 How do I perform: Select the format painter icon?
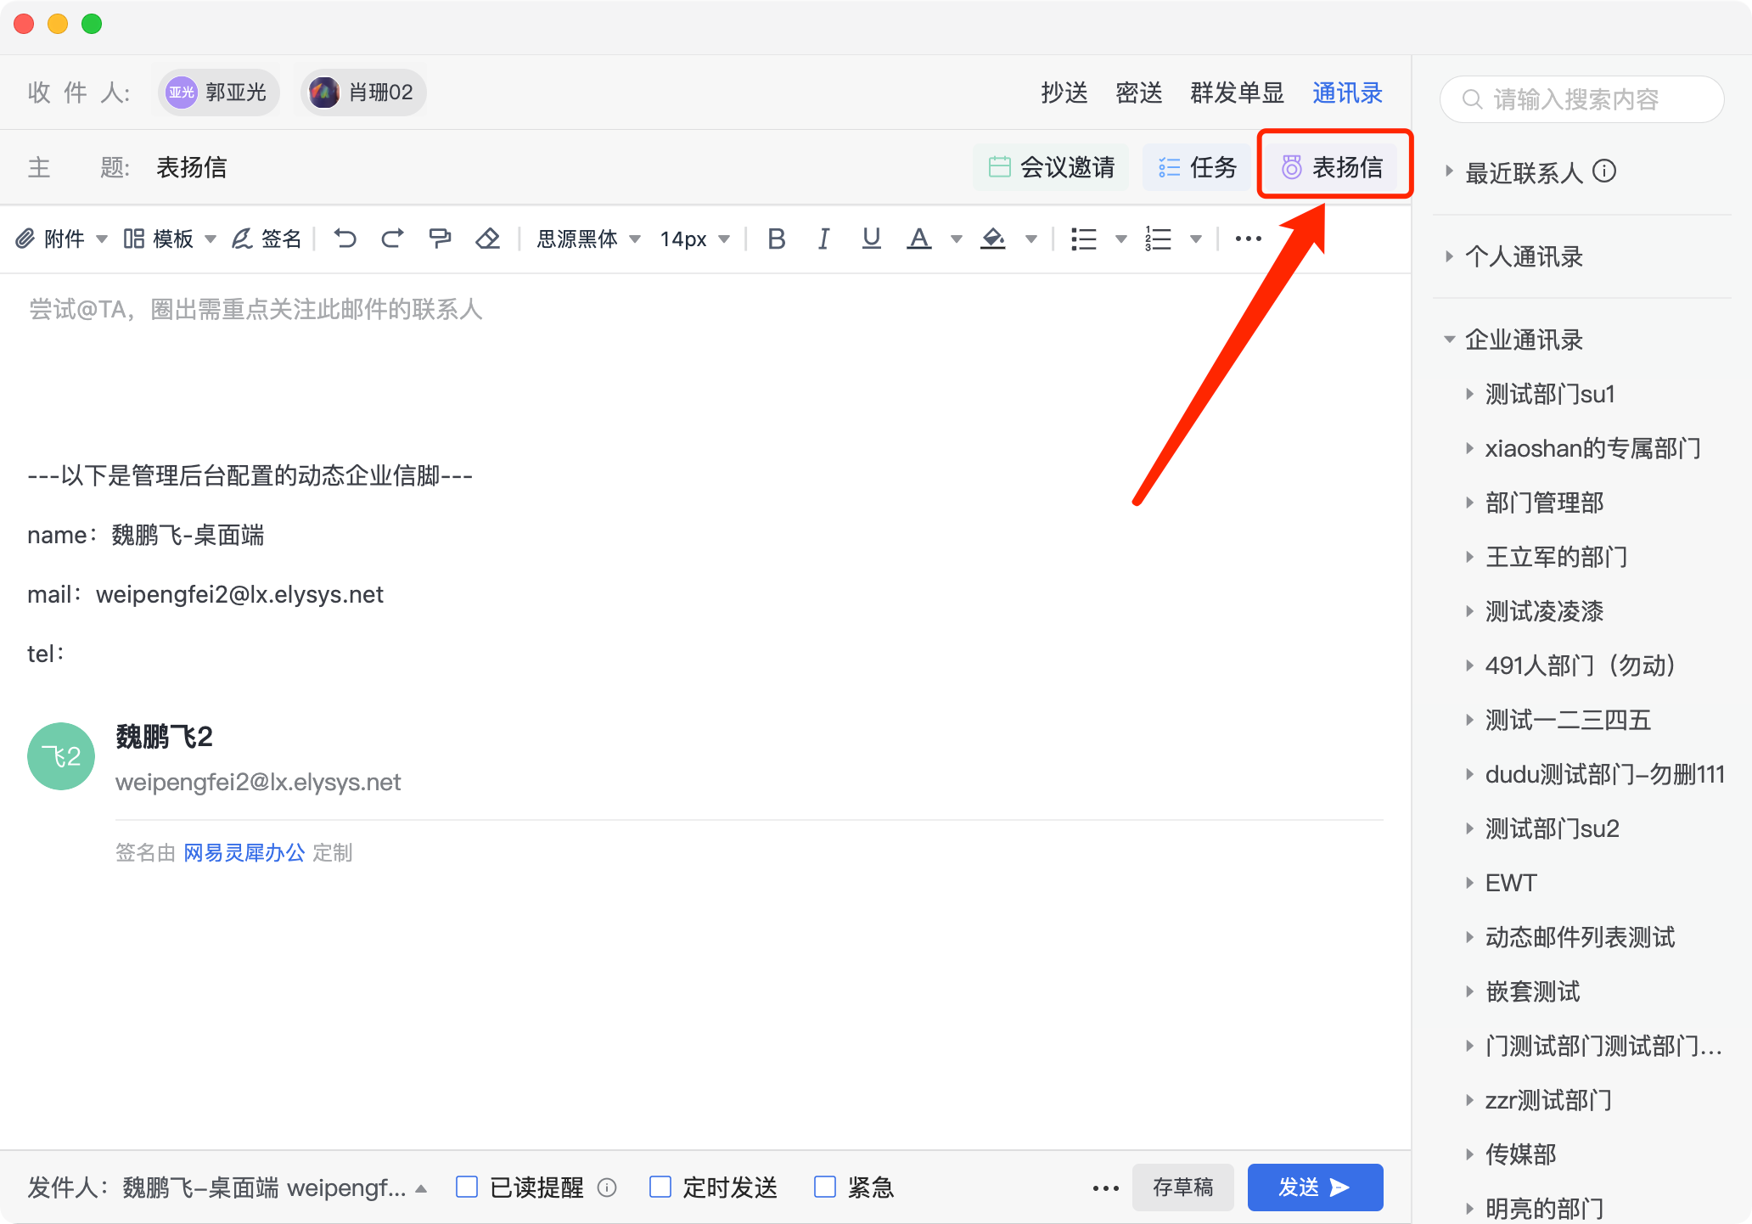pyautogui.click(x=440, y=239)
